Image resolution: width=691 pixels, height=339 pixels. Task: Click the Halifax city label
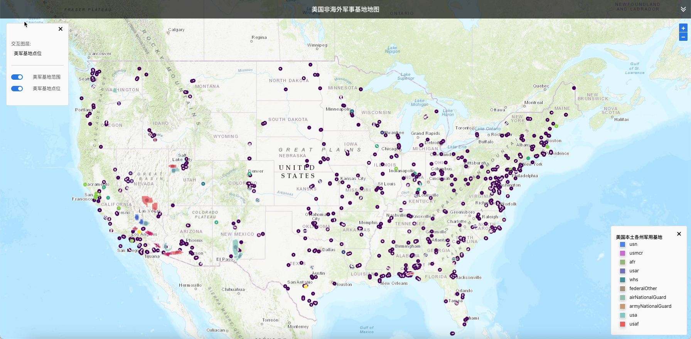pyautogui.click(x=622, y=119)
